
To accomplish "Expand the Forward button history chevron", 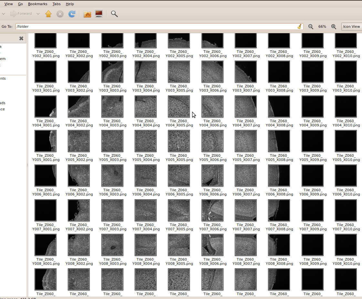I will click(x=38, y=14).
